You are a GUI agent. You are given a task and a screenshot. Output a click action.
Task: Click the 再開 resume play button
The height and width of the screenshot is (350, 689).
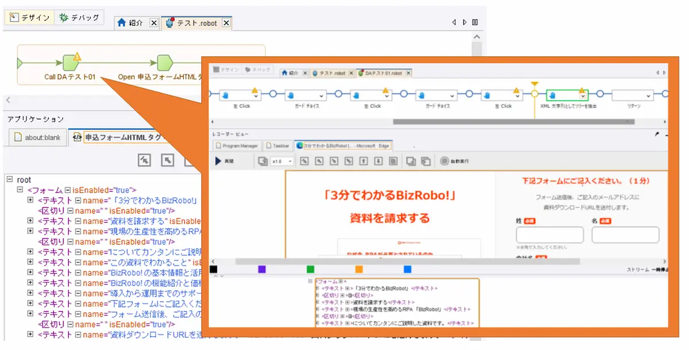click(224, 161)
